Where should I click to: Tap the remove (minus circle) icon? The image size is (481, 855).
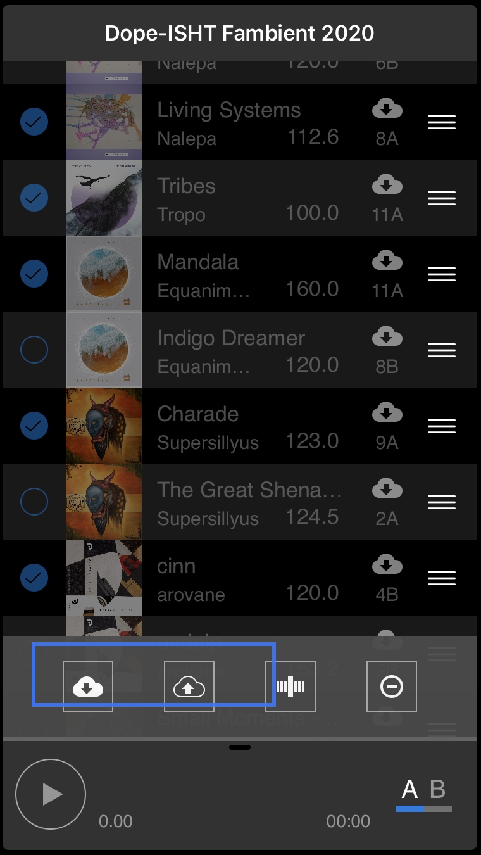tap(392, 687)
